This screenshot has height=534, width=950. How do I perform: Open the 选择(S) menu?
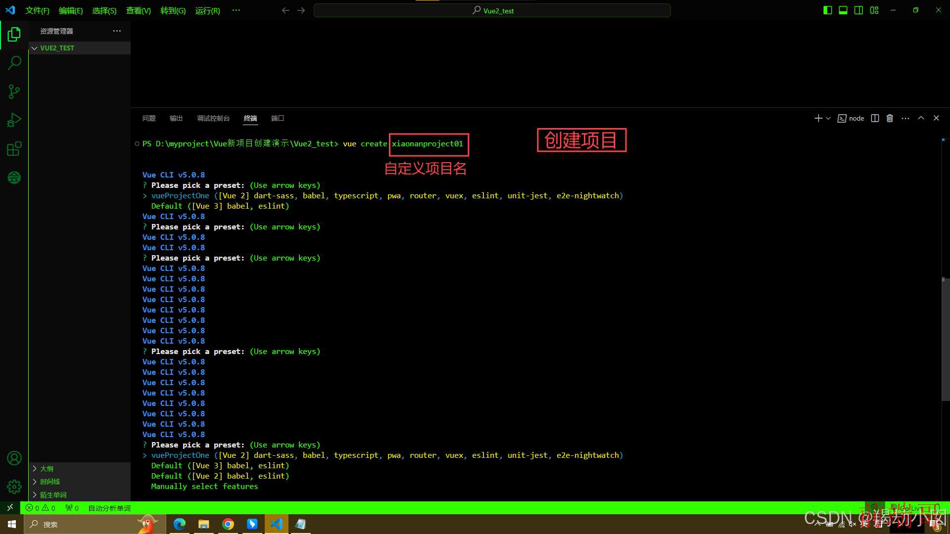point(104,10)
